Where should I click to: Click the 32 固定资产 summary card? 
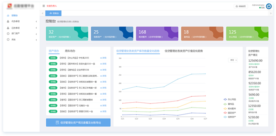click(x=67, y=34)
